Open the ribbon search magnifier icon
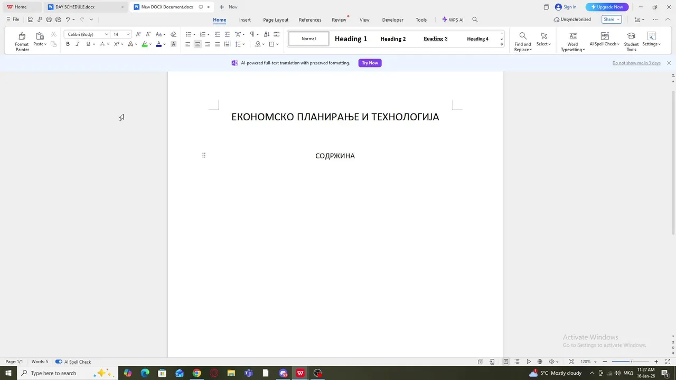The width and height of the screenshot is (676, 380). point(475,20)
